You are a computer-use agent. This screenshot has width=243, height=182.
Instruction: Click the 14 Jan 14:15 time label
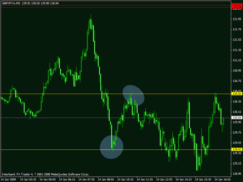(x=184, y=180)
